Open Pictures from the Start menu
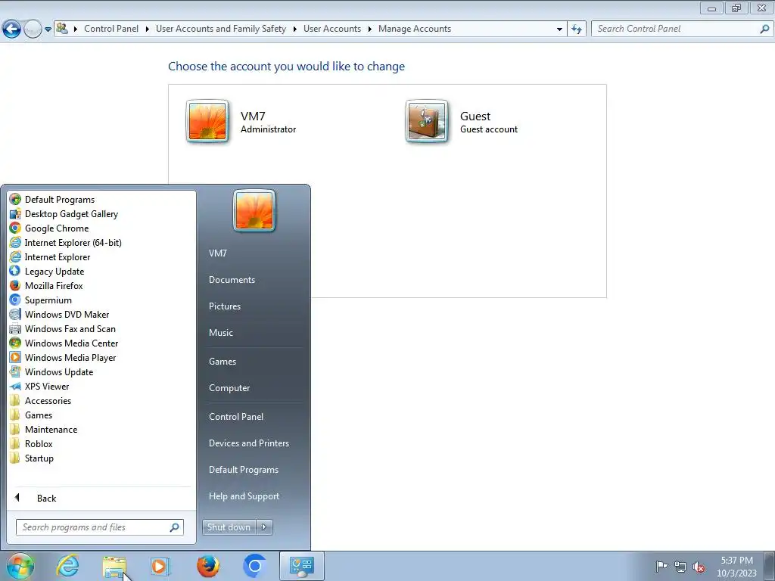This screenshot has height=581, width=775. [x=225, y=306]
